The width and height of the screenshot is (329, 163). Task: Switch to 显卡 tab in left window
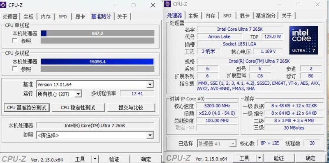[x=80, y=17]
